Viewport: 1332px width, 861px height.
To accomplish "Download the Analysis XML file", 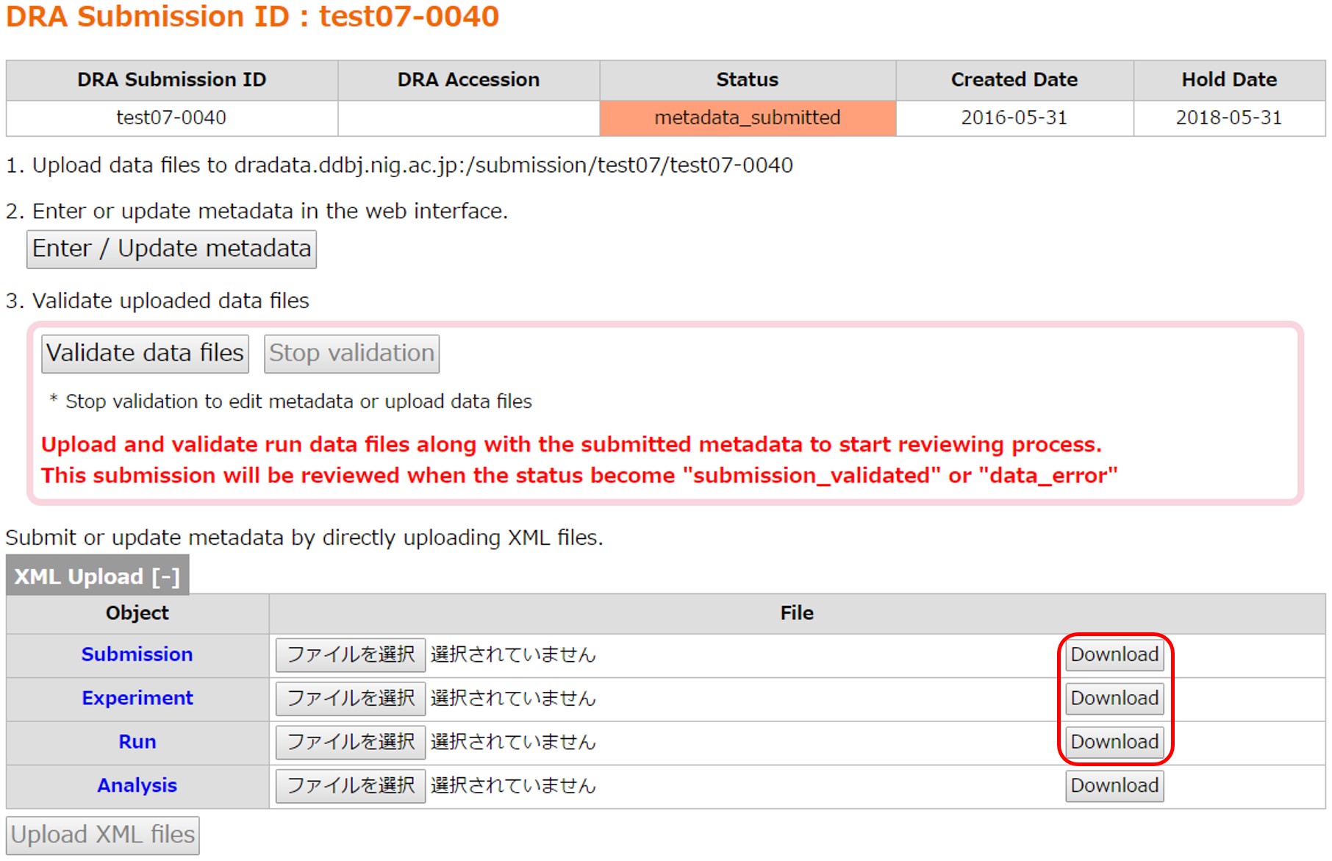I will [x=1114, y=785].
